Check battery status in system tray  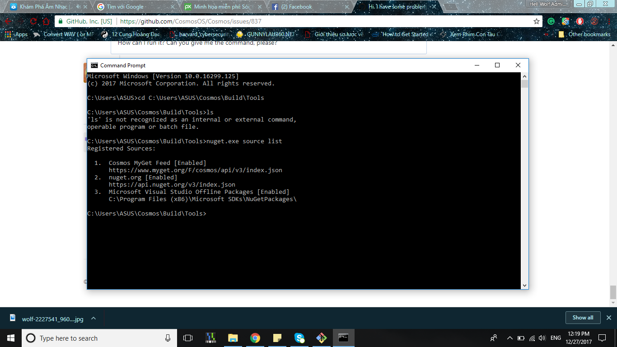[520, 338]
